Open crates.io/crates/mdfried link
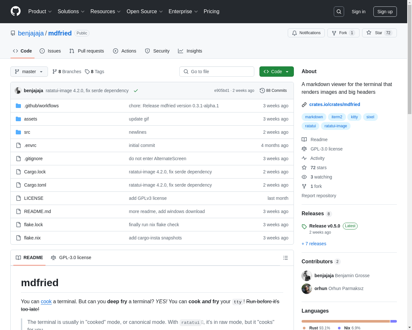This screenshot has width=412, height=330. click(335, 104)
